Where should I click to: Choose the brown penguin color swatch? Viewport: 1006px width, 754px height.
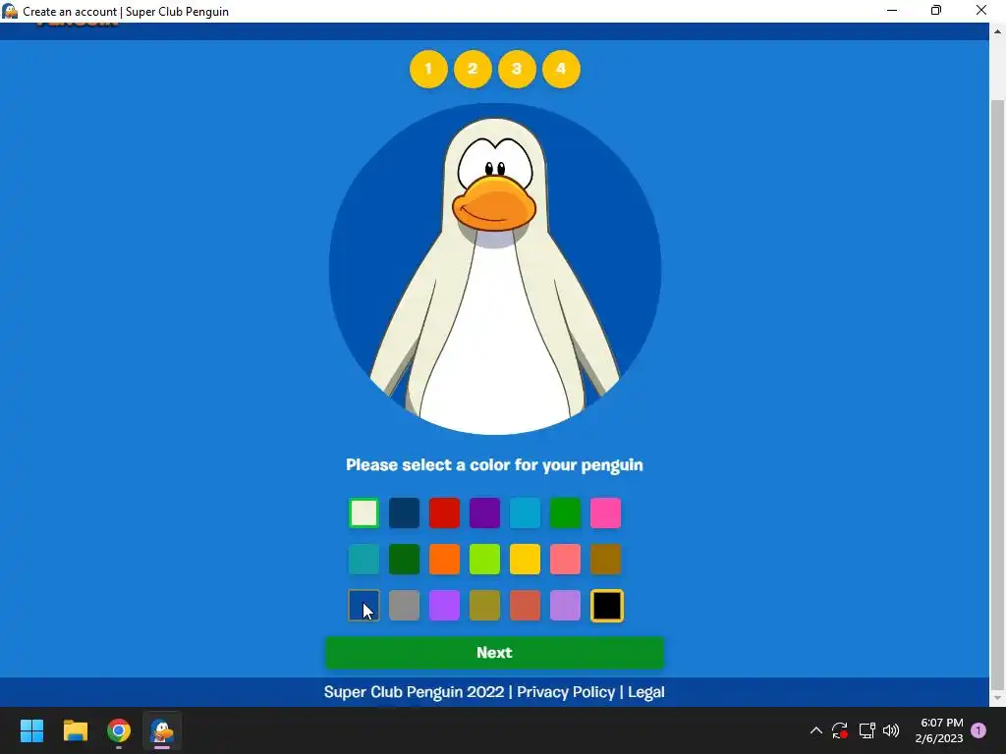click(x=605, y=559)
